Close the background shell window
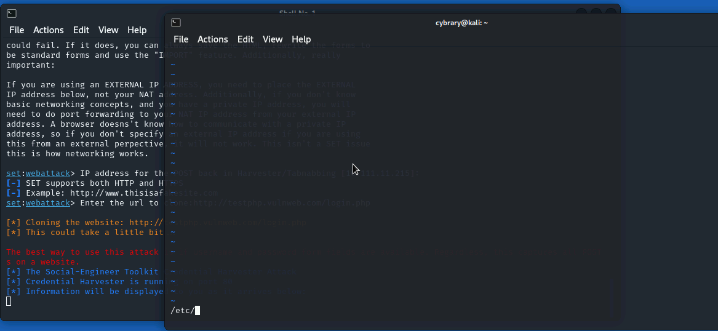Viewport: 718px width, 331px height. (610, 13)
